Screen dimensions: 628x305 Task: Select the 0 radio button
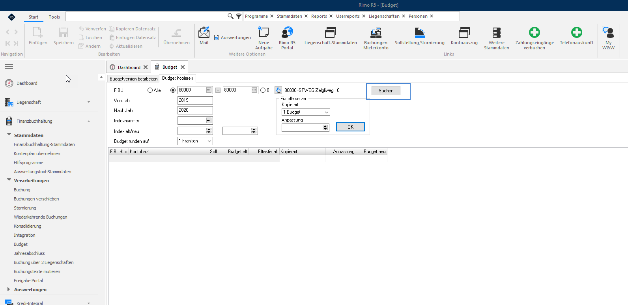coord(263,90)
